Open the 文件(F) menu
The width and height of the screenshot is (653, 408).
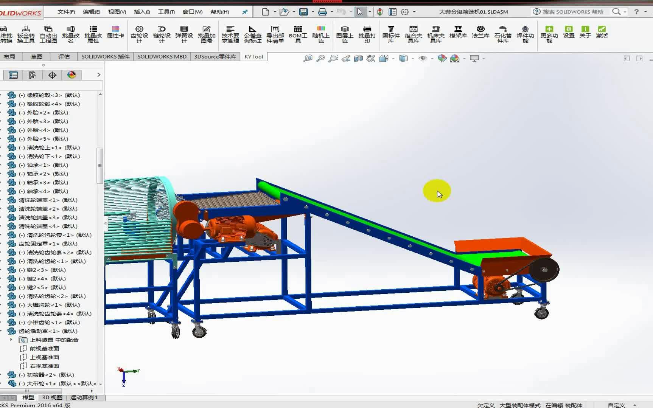pyautogui.click(x=66, y=12)
